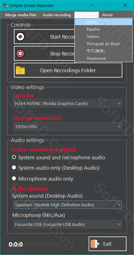Expand the Encoder dropdown
This screenshot has height=255, width=134.
[x=68, y=104]
